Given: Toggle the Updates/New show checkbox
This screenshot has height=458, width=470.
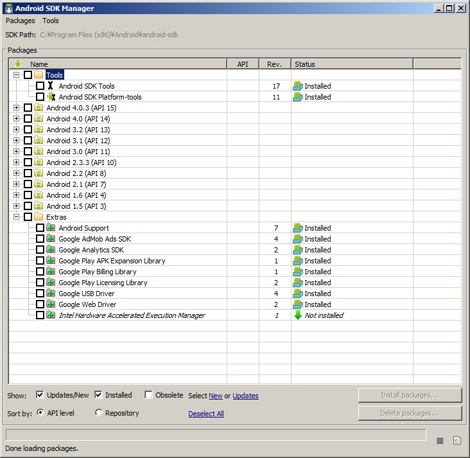Looking at the screenshot, I should (x=40, y=394).
